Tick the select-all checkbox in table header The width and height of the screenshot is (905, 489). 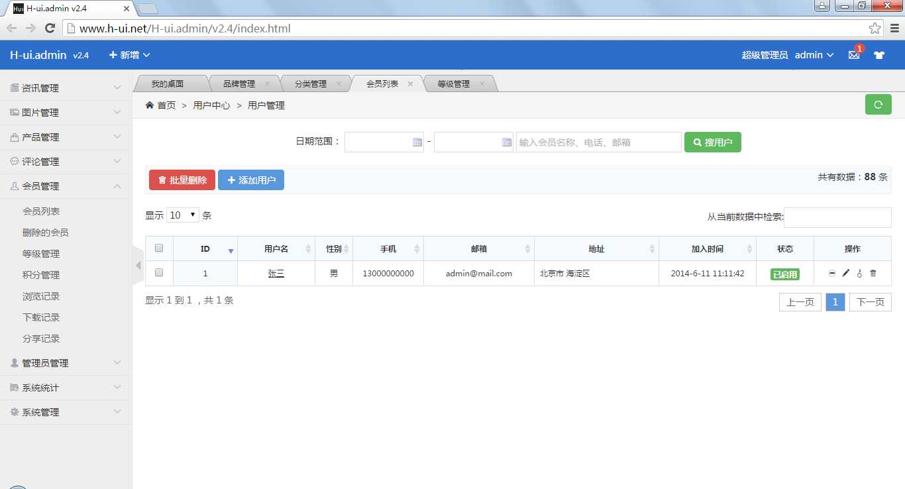[x=159, y=248]
